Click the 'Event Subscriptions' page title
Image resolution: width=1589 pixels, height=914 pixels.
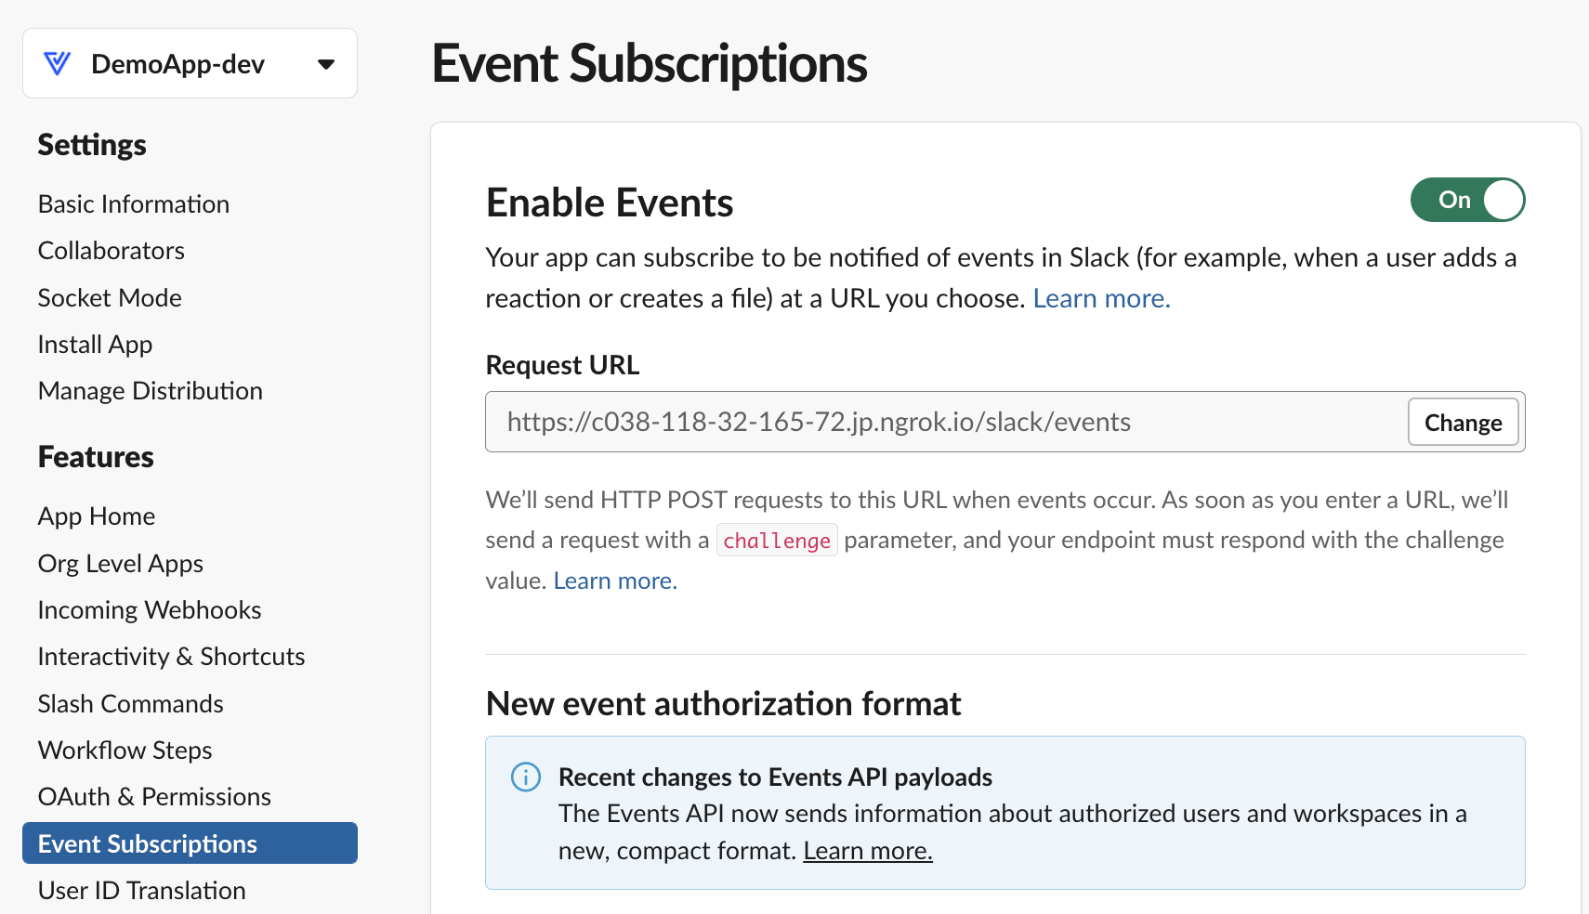[x=650, y=64]
